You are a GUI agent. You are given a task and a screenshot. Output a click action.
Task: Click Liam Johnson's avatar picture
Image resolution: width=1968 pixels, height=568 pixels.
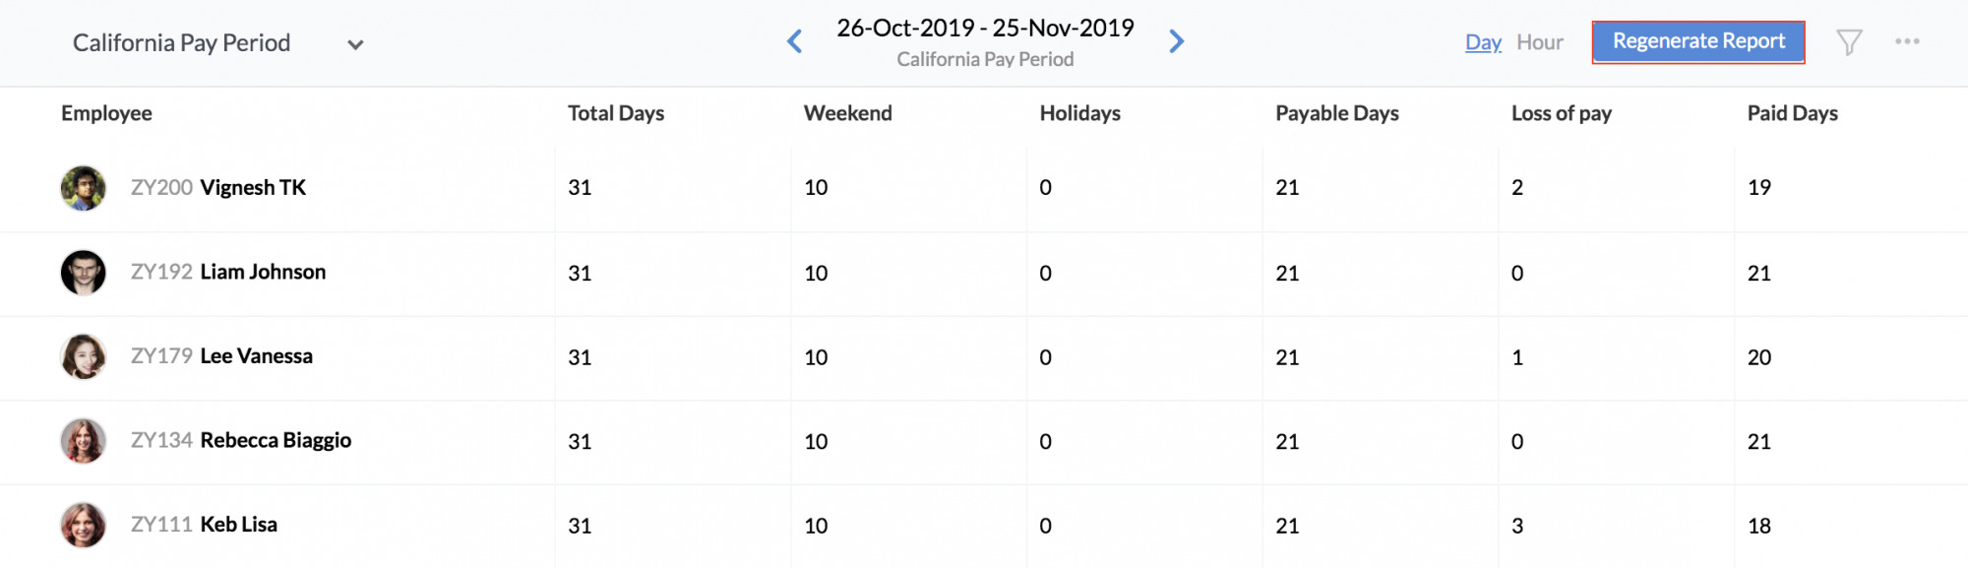tap(84, 273)
